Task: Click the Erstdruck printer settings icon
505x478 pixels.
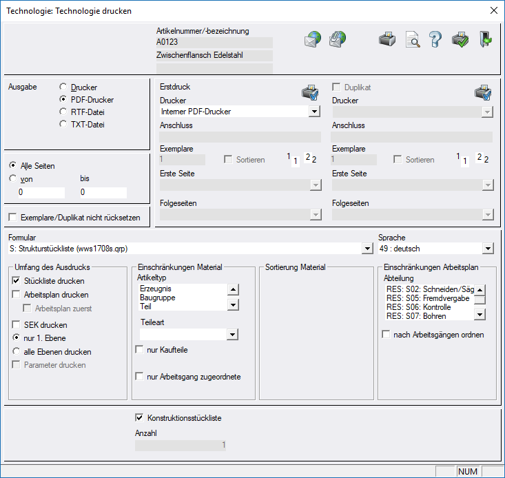Action: click(x=310, y=92)
